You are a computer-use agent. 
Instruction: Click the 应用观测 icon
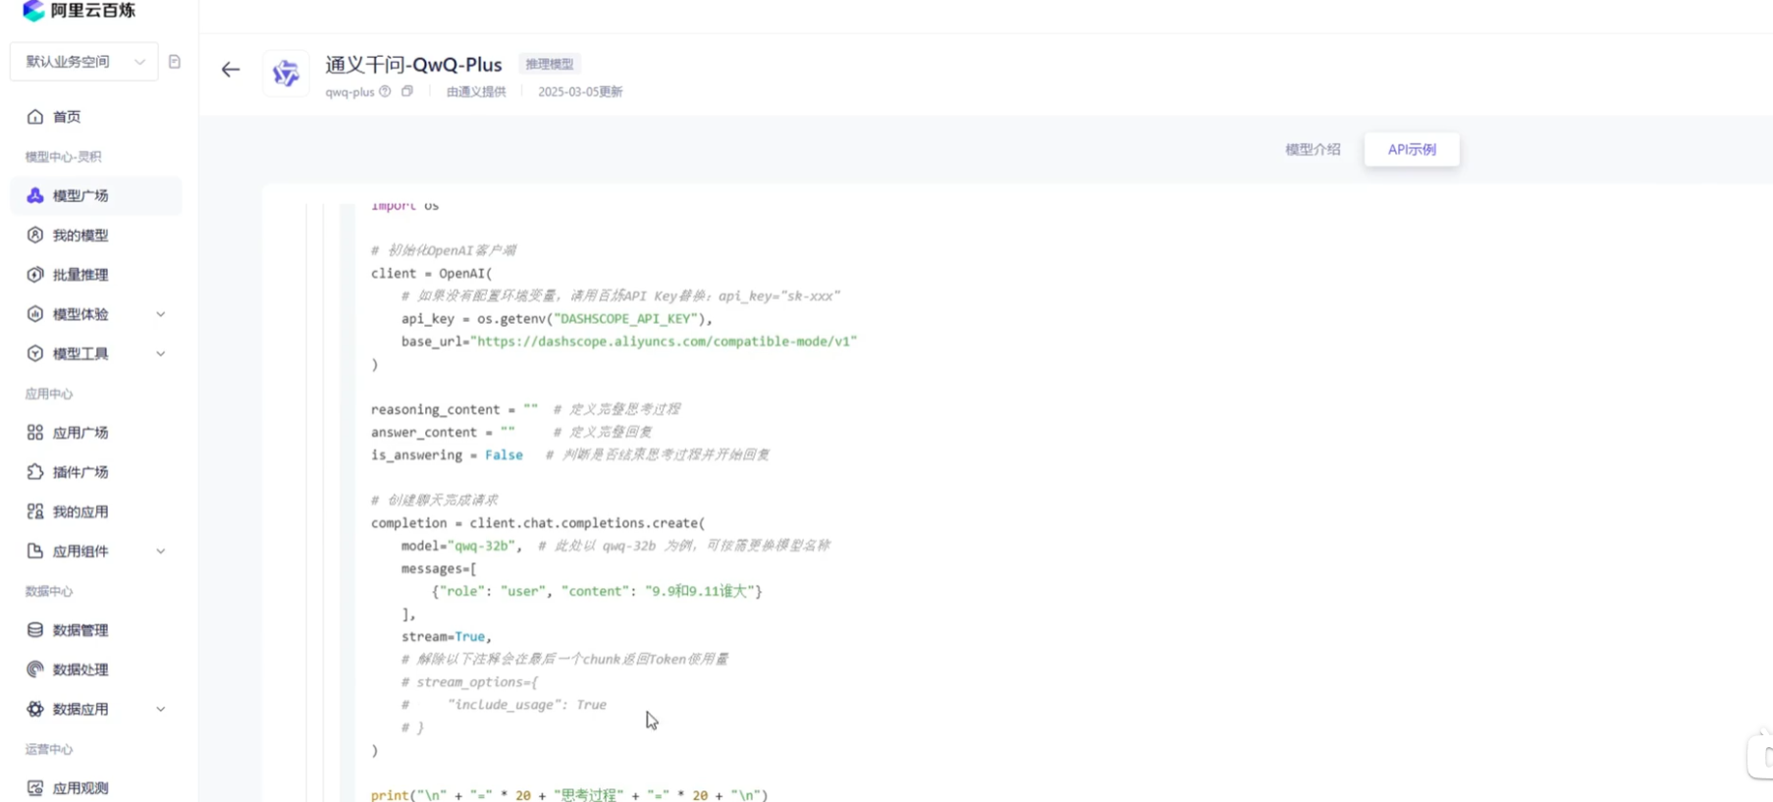pos(35,788)
